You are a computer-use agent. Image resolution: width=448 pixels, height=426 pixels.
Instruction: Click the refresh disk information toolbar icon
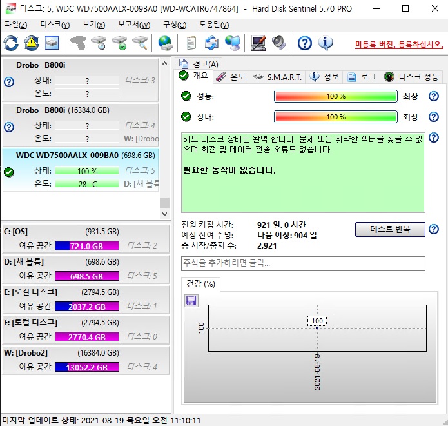point(11,43)
